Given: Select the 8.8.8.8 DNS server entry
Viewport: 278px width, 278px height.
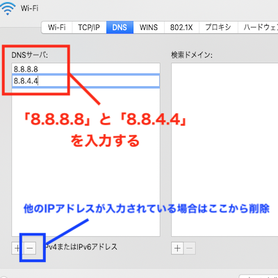Looking at the screenshot, I should [x=85, y=69].
